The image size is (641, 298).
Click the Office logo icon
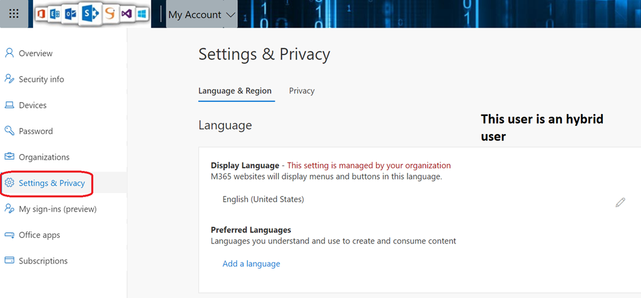tap(42, 14)
